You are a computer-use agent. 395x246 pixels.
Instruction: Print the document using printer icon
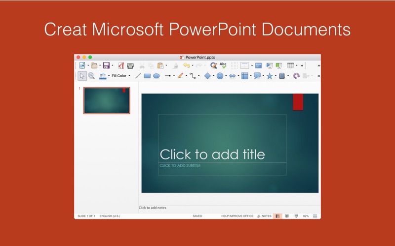click(x=130, y=66)
